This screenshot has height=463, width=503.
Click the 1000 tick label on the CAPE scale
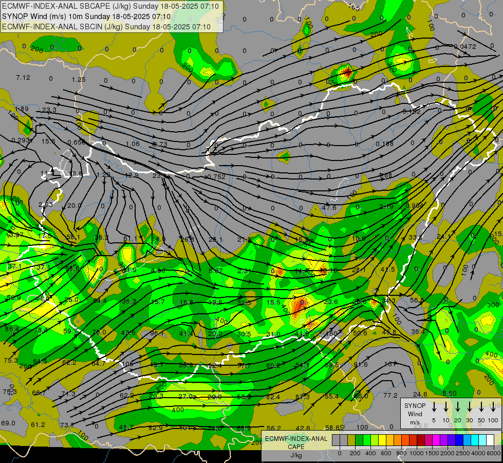click(x=417, y=453)
